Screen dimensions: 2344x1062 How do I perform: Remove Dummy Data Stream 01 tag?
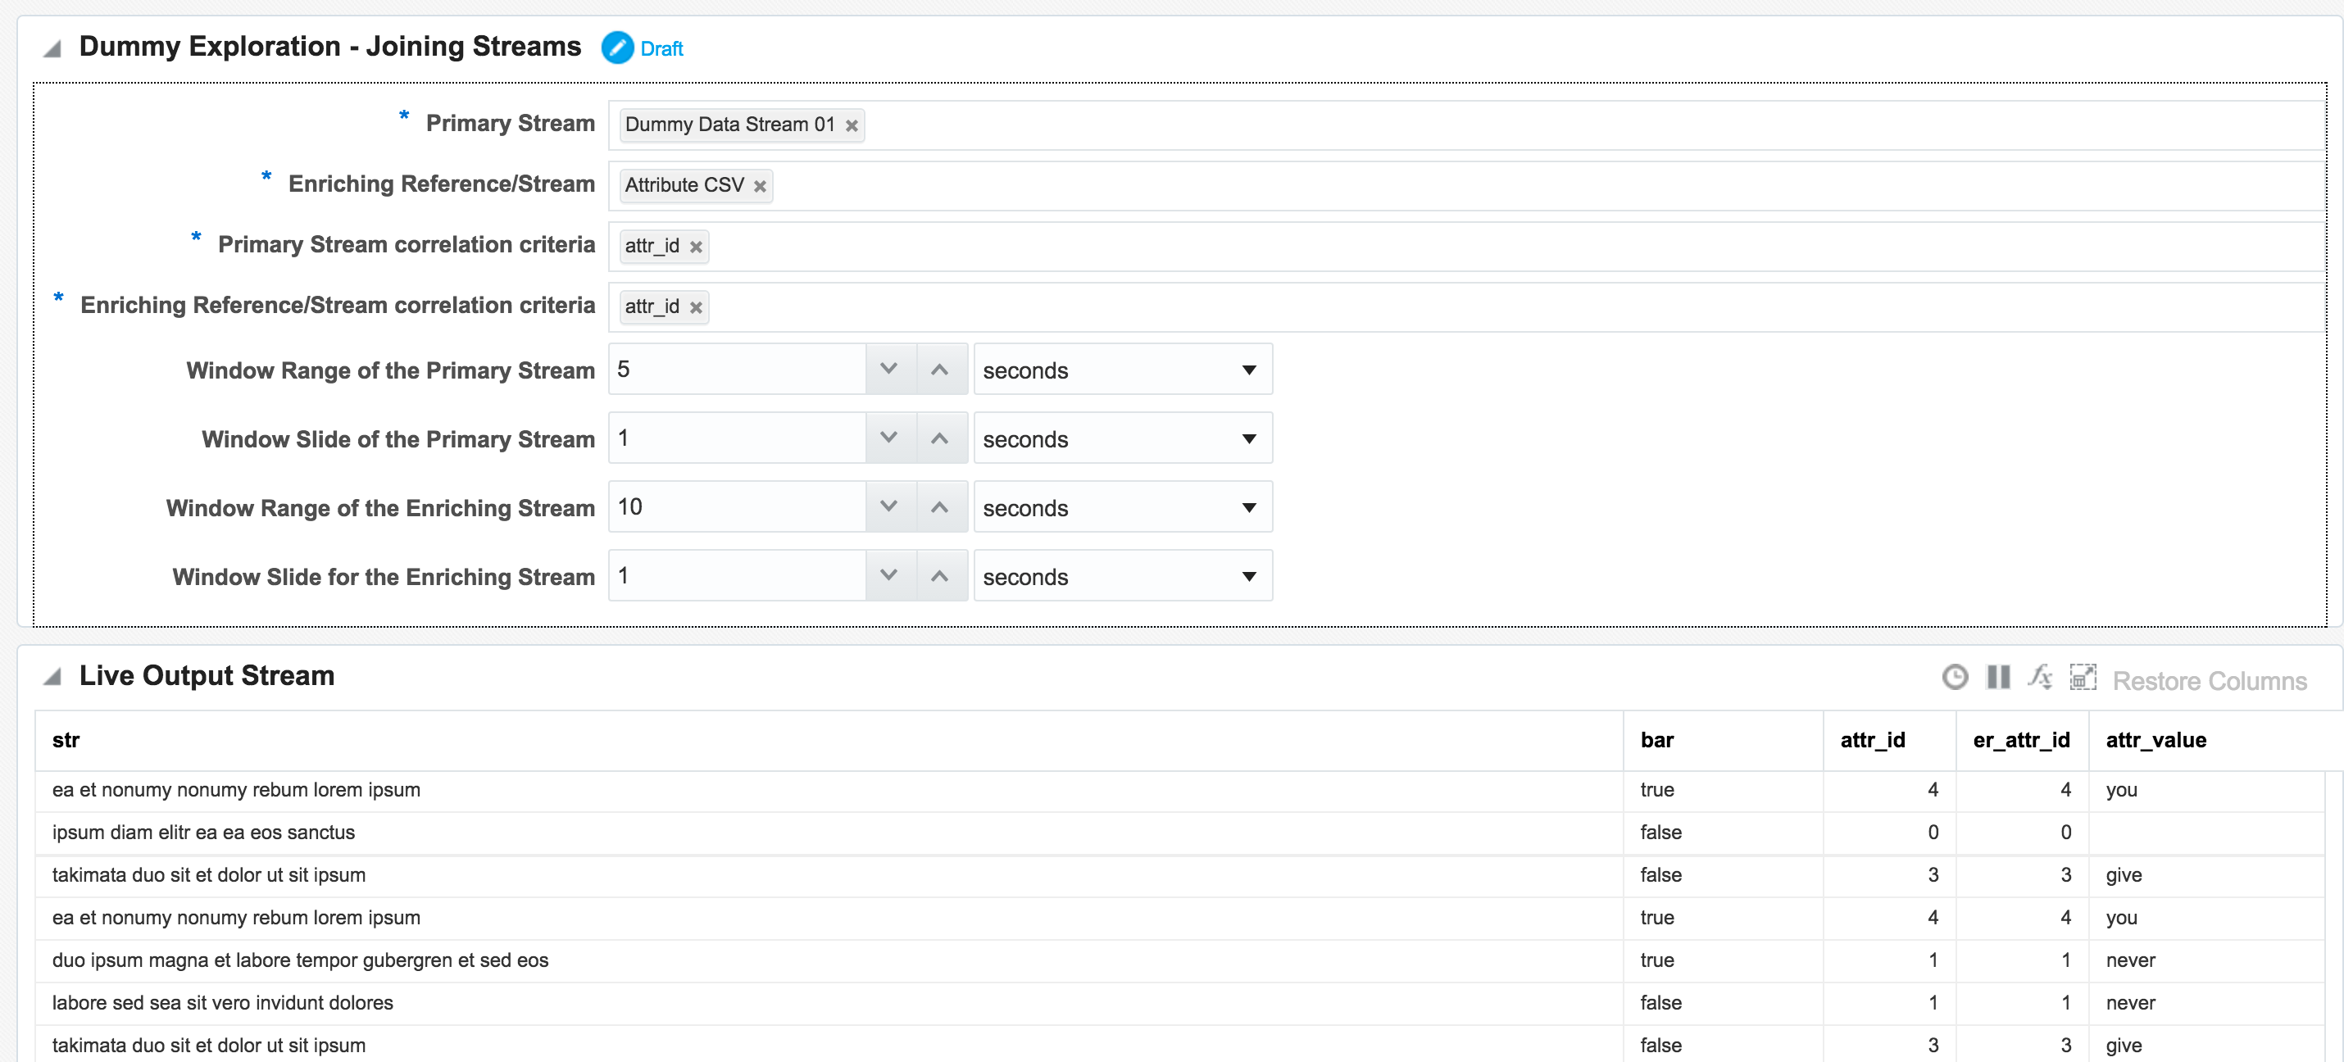click(x=852, y=126)
